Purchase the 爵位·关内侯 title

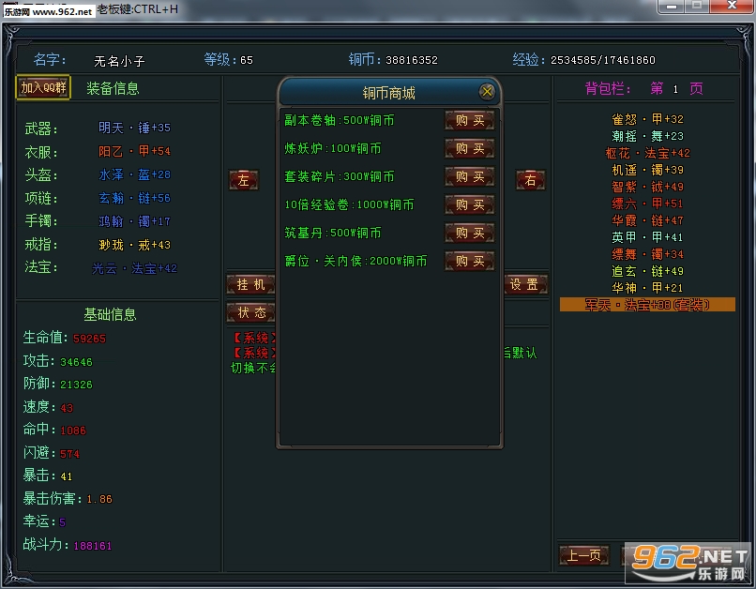click(x=469, y=261)
